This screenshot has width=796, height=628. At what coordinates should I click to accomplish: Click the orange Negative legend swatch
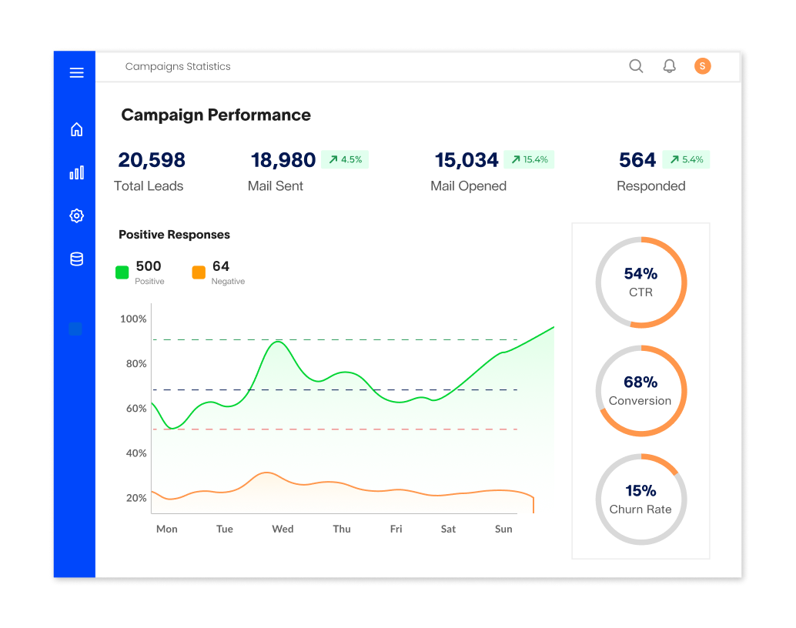[199, 272]
